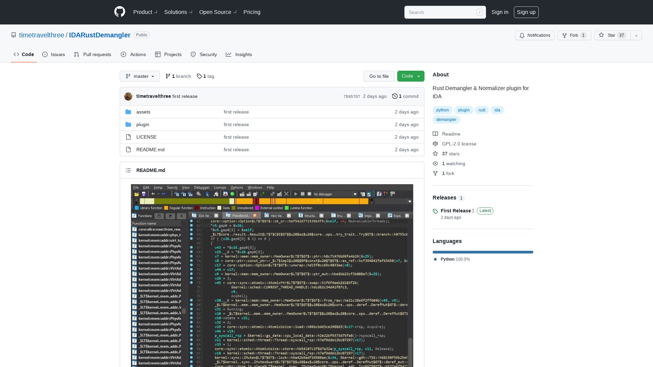The height and width of the screenshot is (367, 653).
Task: Switch to the Issues tab
Action: click(x=54, y=54)
